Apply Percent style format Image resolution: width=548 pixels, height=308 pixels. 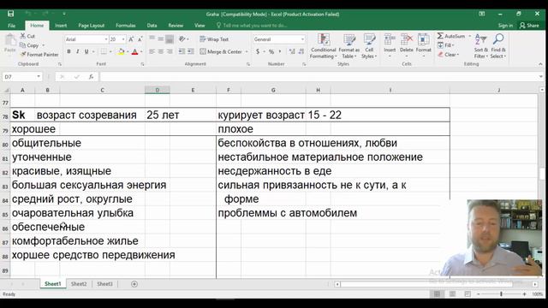coord(271,51)
